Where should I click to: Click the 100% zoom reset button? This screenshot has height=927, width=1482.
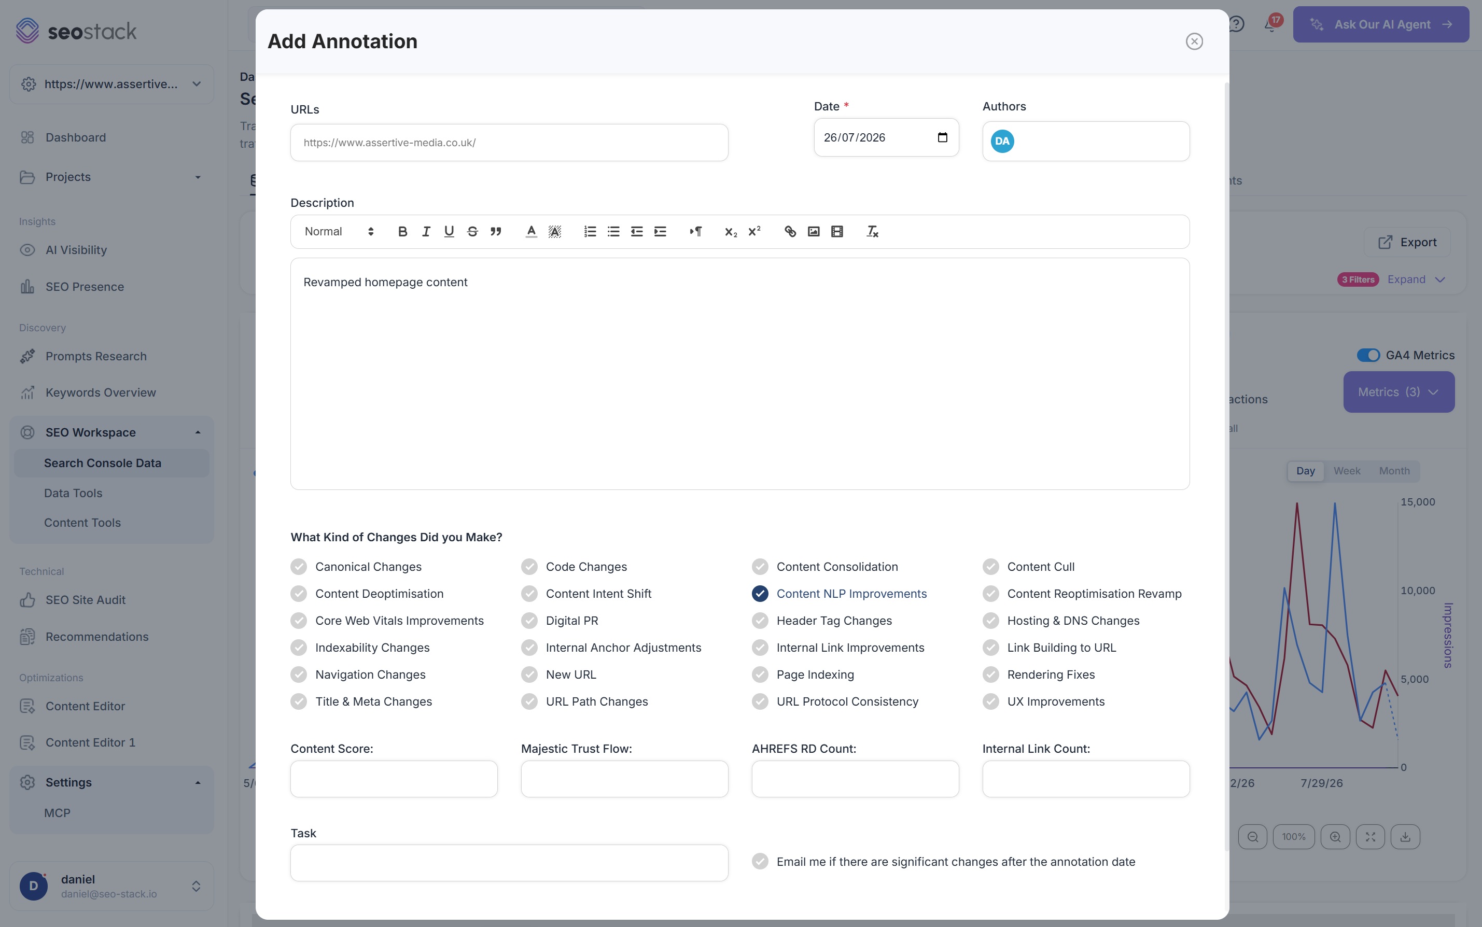(1294, 837)
